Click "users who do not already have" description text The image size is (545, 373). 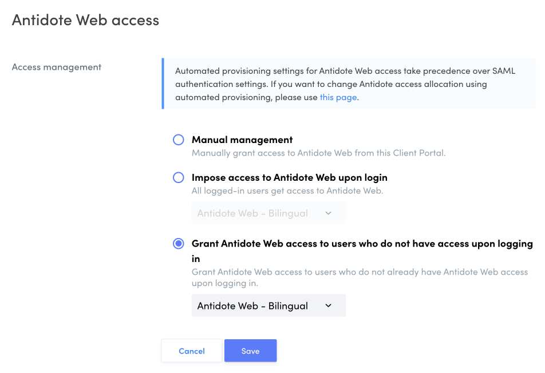tap(360, 277)
